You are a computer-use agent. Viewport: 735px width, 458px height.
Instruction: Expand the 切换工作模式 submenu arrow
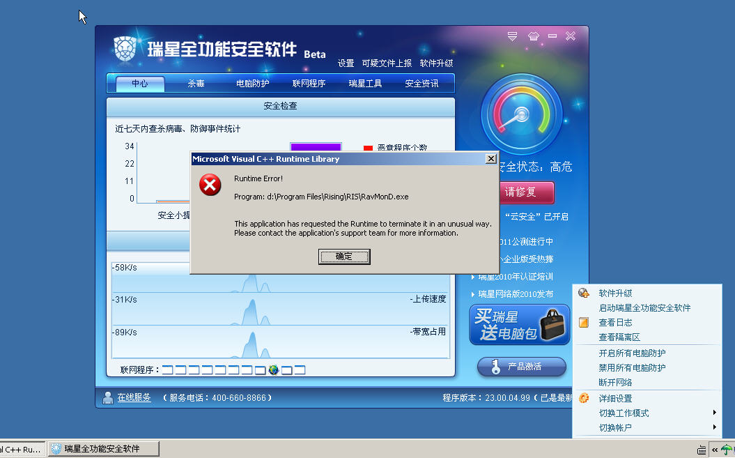(714, 413)
